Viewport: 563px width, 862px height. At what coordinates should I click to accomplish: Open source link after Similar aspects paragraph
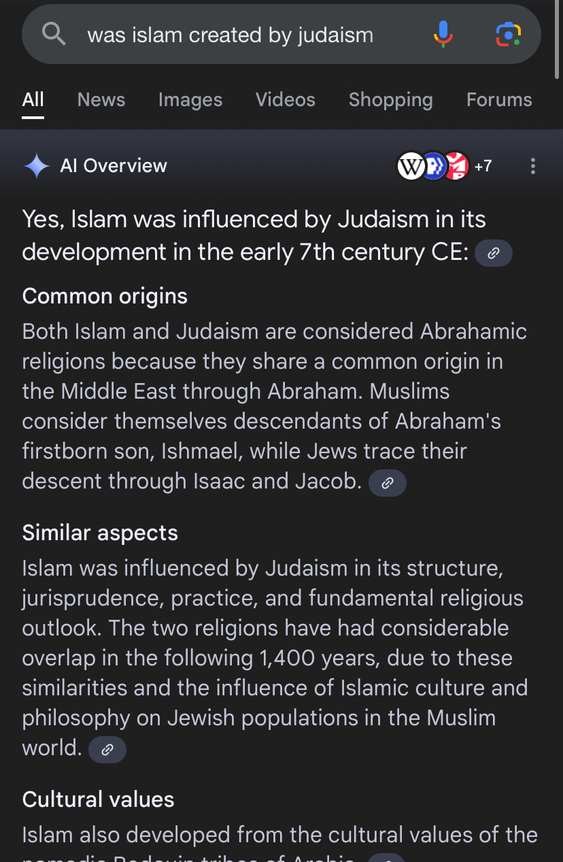click(107, 750)
